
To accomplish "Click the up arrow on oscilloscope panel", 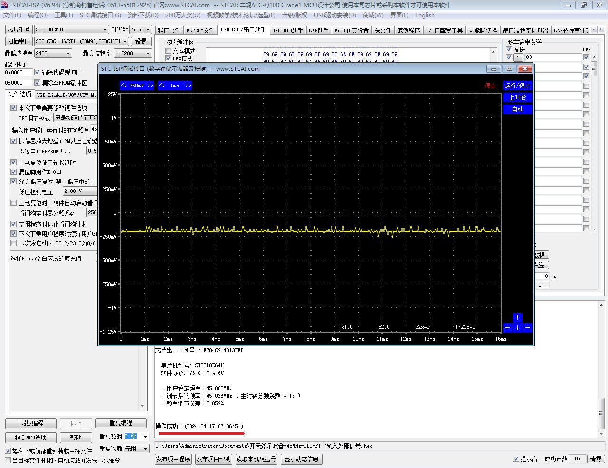I will tap(517, 317).
